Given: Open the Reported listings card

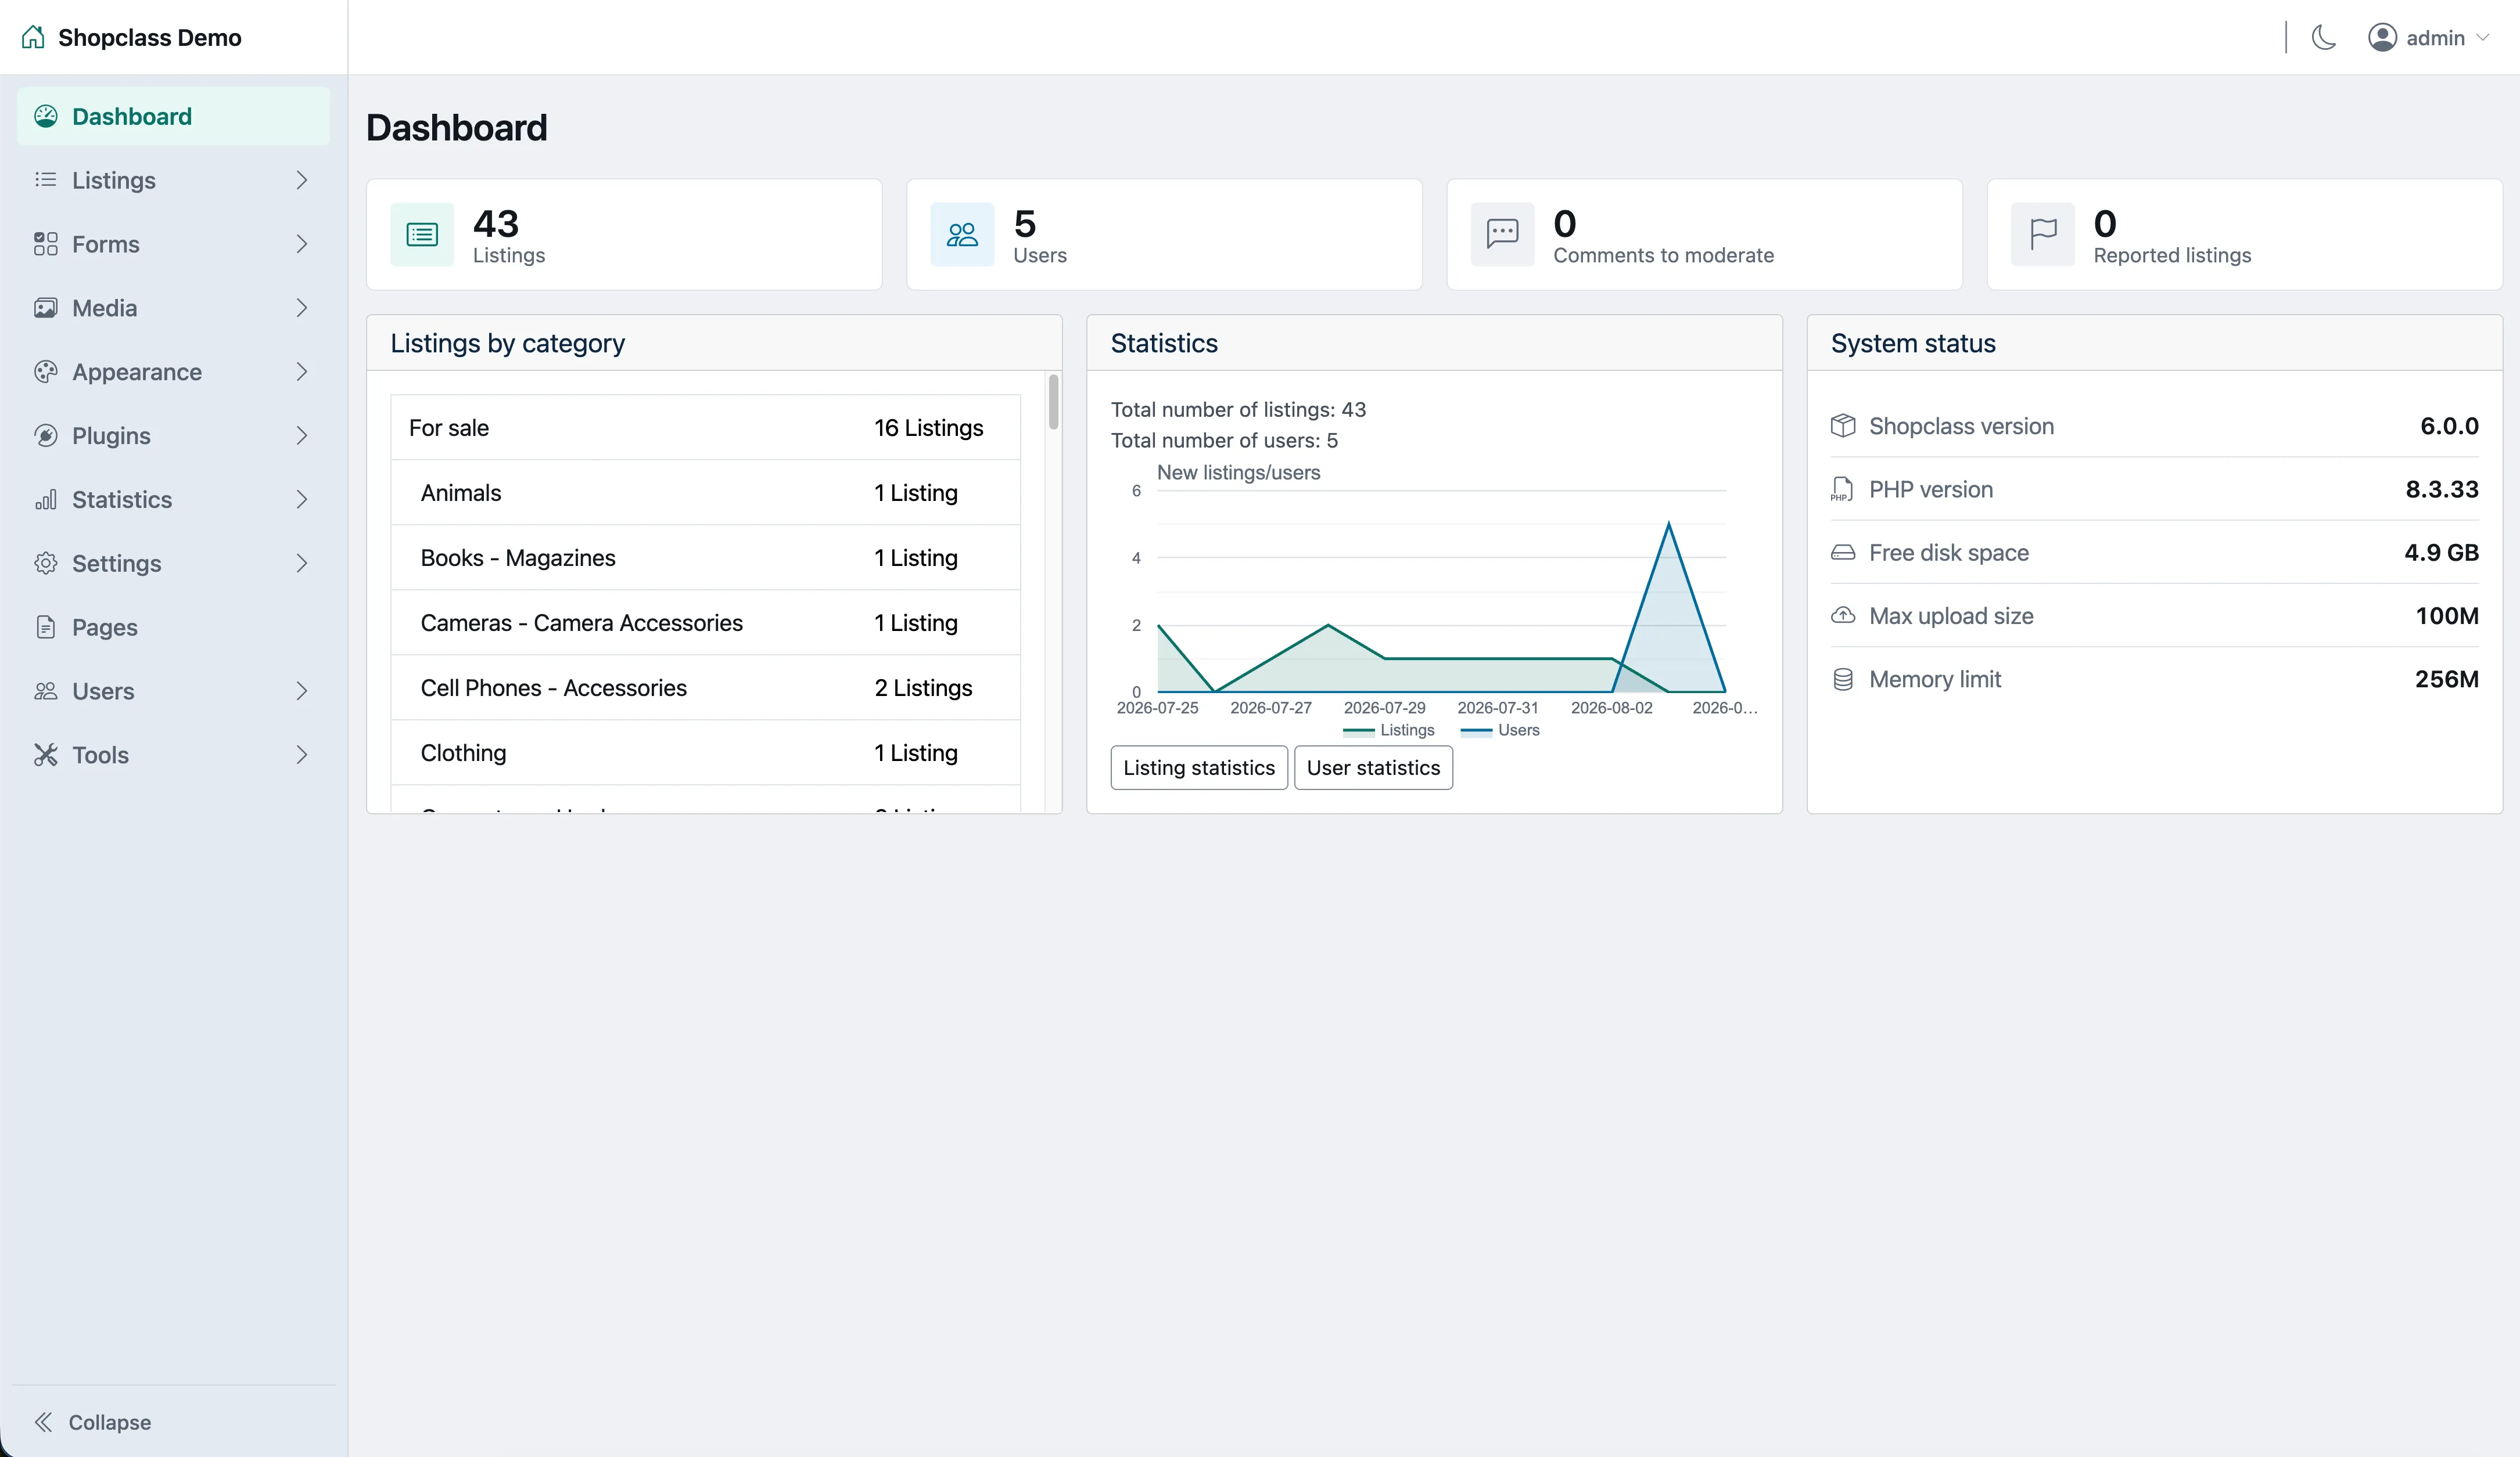Looking at the screenshot, I should point(2244,235).
